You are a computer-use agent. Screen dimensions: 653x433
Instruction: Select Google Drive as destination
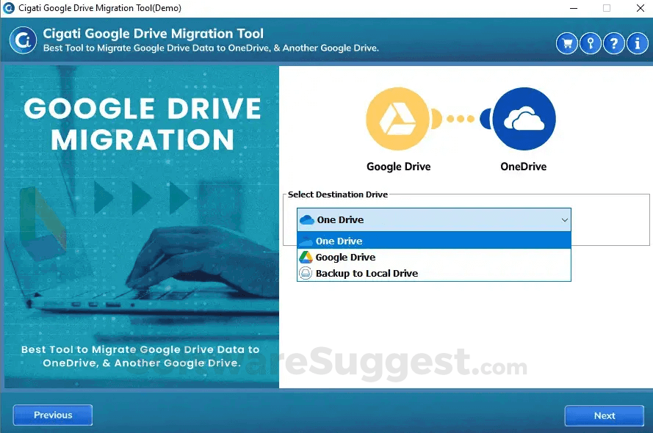345,257
